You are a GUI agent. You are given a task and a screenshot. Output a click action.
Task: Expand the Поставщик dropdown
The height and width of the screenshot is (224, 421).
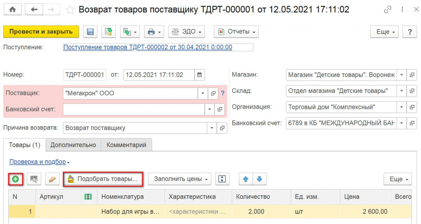(x=203, y=93)
